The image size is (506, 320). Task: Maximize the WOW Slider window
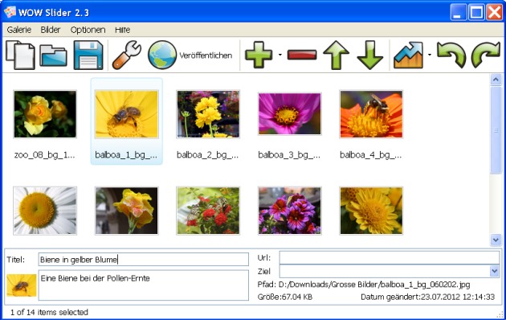[476, 13]
